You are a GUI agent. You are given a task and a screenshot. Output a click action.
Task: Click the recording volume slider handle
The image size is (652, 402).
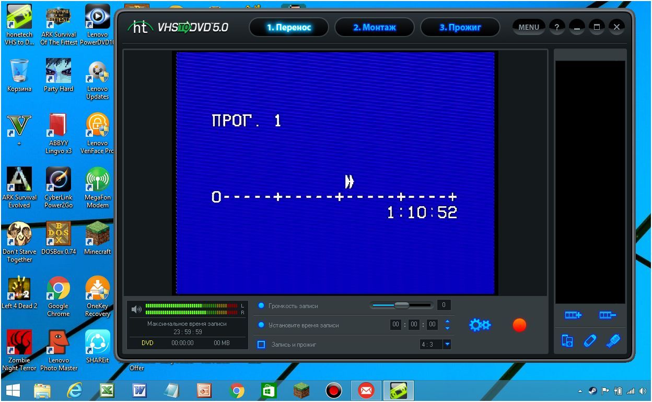tap(401, 305)
